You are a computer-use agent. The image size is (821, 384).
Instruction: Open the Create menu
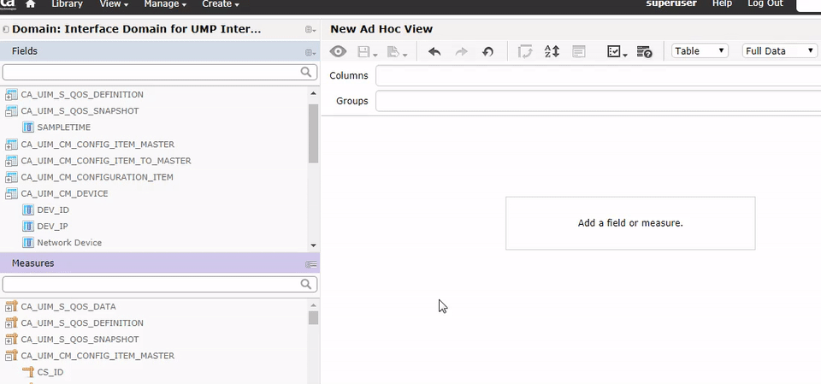tap(221, 4)
